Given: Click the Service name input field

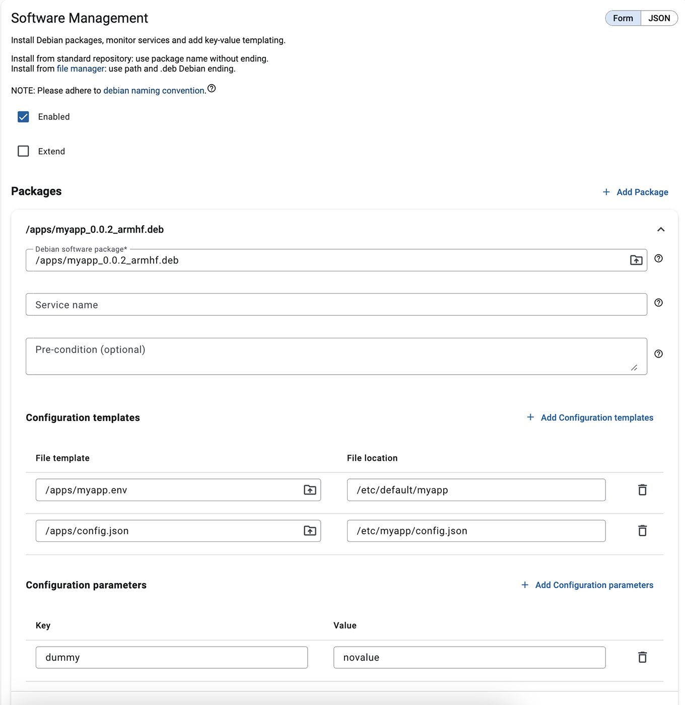Looking at the screenshot, I should [336, 305].
